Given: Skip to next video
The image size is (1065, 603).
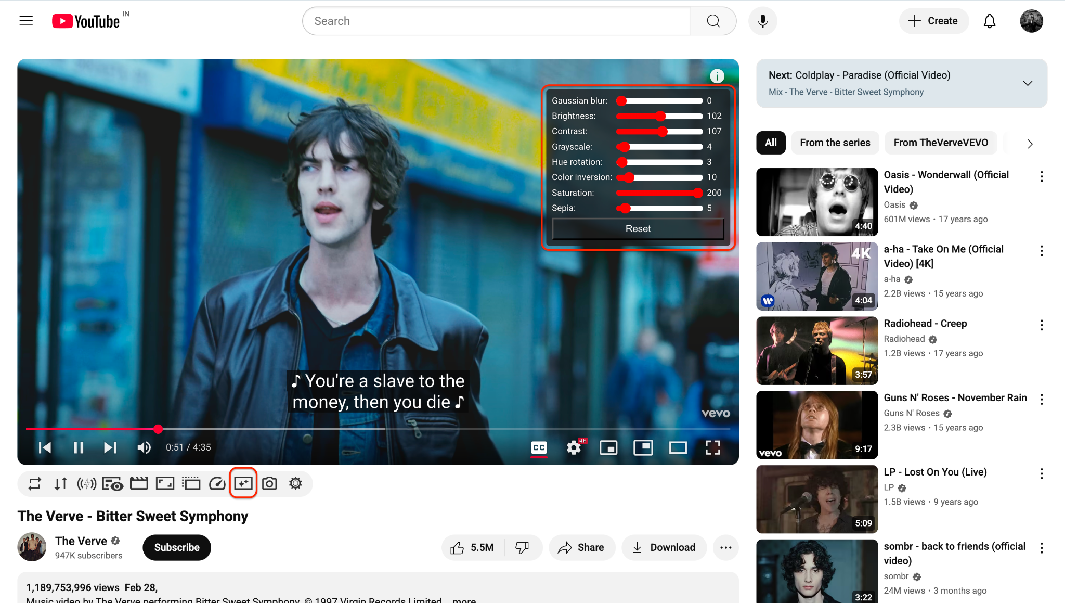Looking at the screenshot, I should pos(110,447).
